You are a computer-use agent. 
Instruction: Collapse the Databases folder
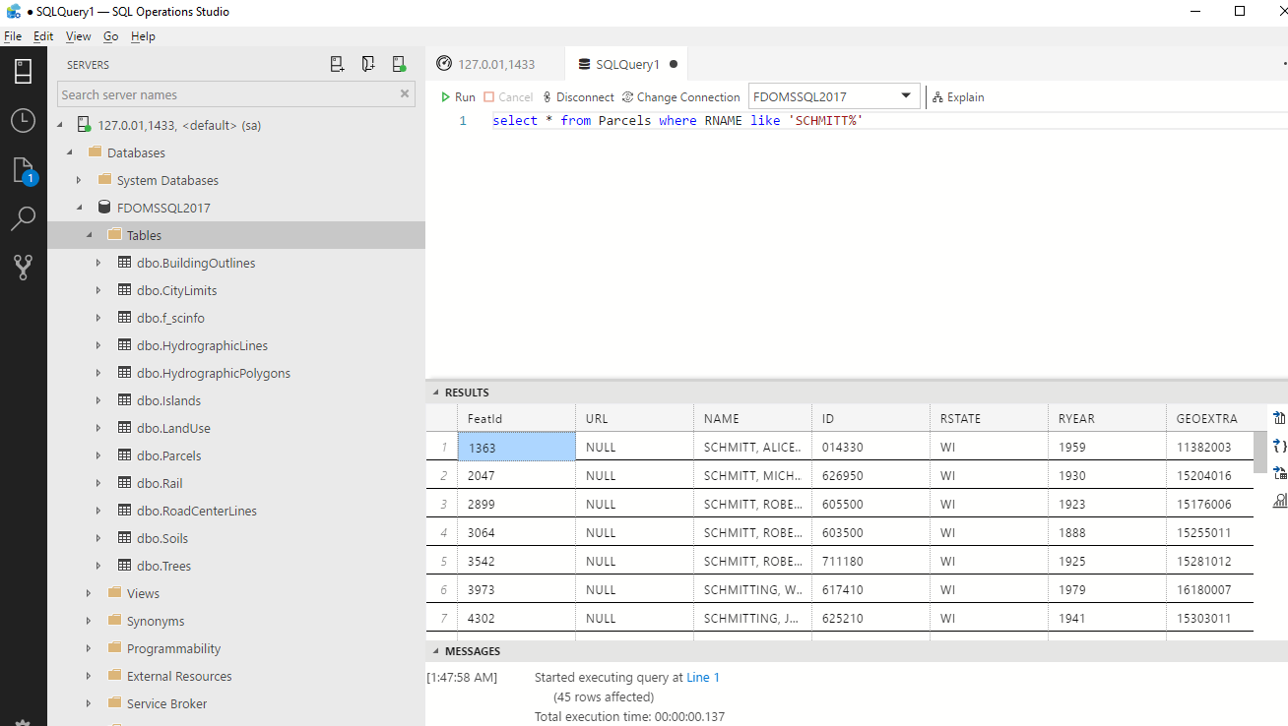click(x=69, y=152)
